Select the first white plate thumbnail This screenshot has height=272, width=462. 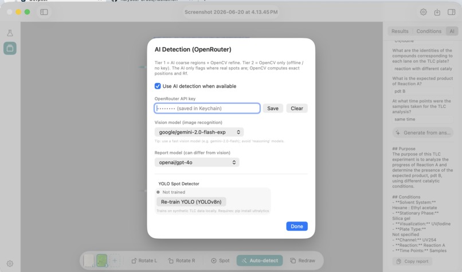coord(89,261)
